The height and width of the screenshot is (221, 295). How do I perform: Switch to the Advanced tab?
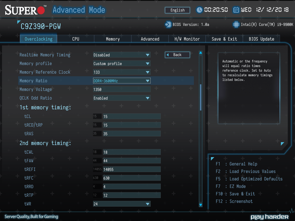click(150, 39)
